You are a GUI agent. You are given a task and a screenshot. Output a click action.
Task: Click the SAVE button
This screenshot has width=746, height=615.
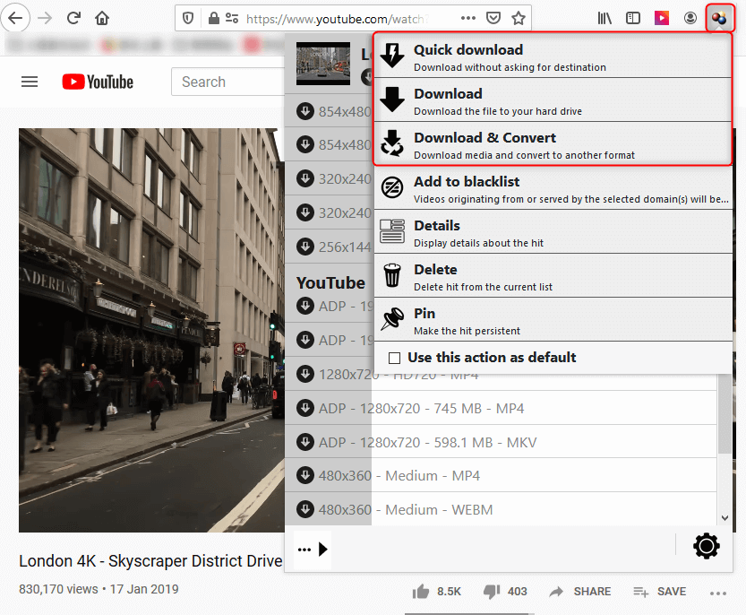pyautogui.click(x=659, y=592)
